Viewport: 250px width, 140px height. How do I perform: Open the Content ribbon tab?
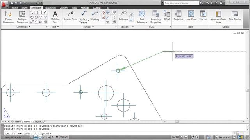(x=64, y=8)
